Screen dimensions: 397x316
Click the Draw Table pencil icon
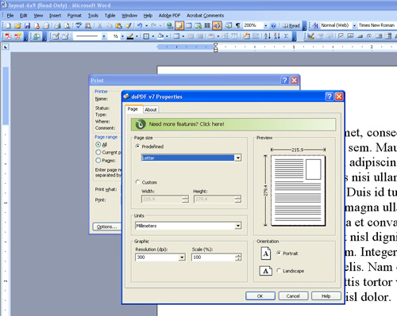pyautogui.click(x=56, y=36)
